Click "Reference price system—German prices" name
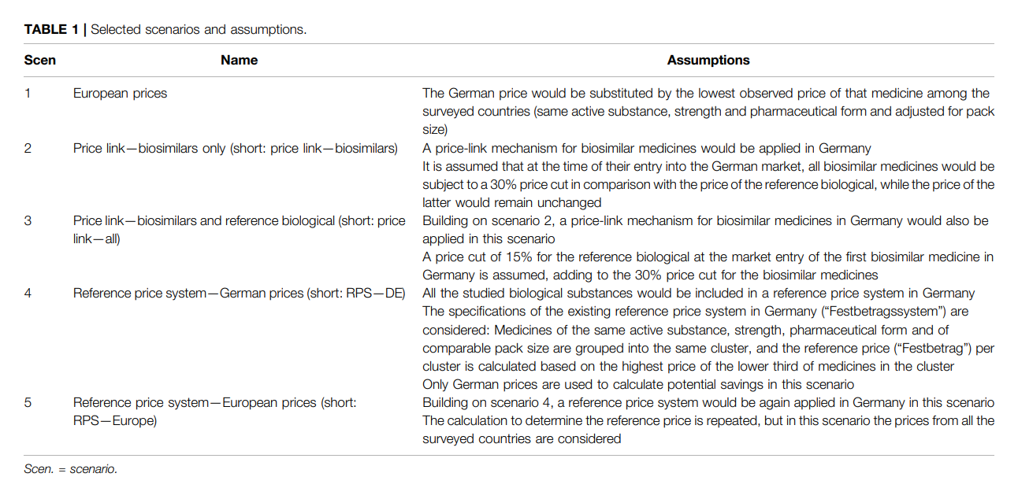Image resolution: width=1018 pixels, height=488 pixels. (x=239, y=294)
